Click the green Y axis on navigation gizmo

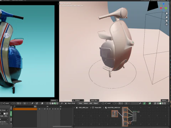click(x=166, y=8)
